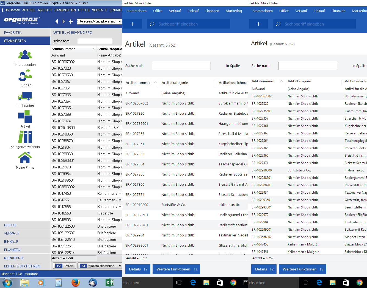The image size is (367, 288).
Task: Open the ANSICHT menu
Action: [45, 10]
